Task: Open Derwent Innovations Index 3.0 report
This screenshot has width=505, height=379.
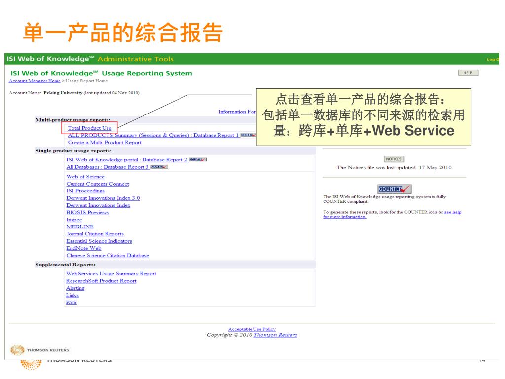Action: coord(103,198)
